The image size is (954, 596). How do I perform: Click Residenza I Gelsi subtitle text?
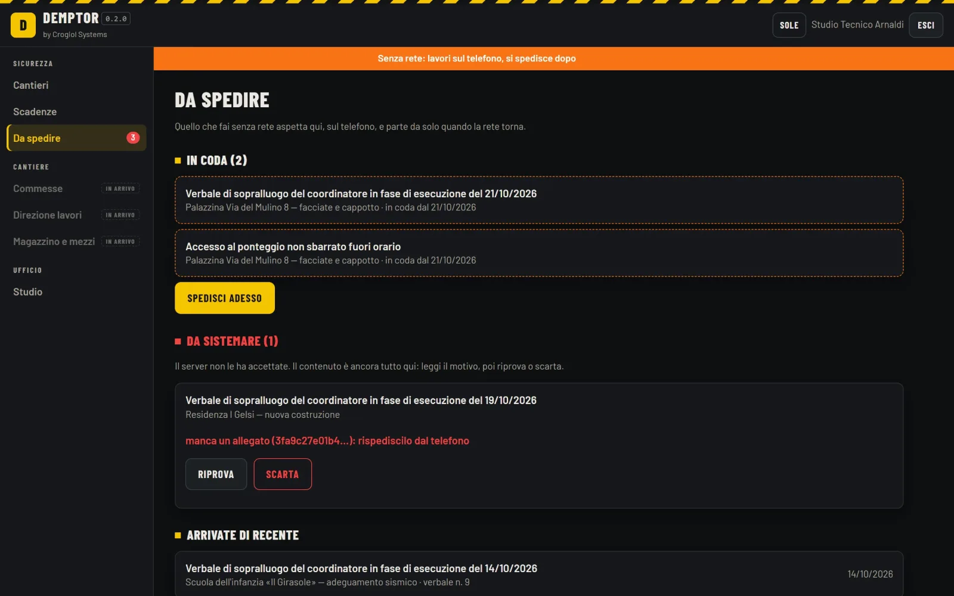pos(262,414)
